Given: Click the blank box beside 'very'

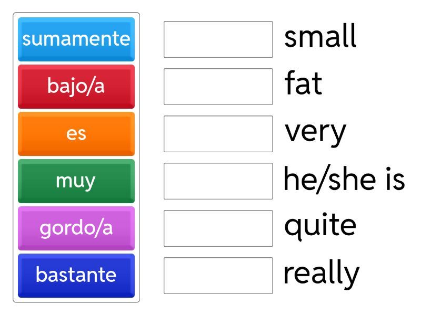Looking at the screenshot, I should [x=218, y=134].
